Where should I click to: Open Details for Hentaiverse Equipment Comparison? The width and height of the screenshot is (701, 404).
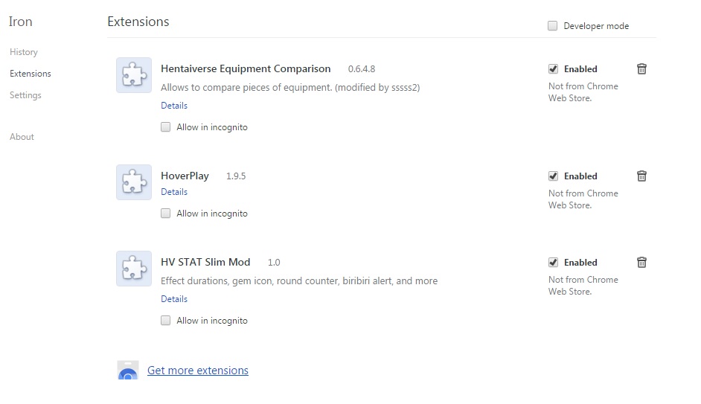pos(174,106)
